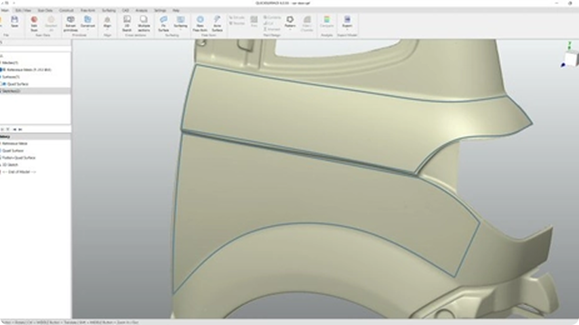The image size is (579, 325).
Task: Switch to the Surfacing ribbon tab
Action: (x=108, y=11)
